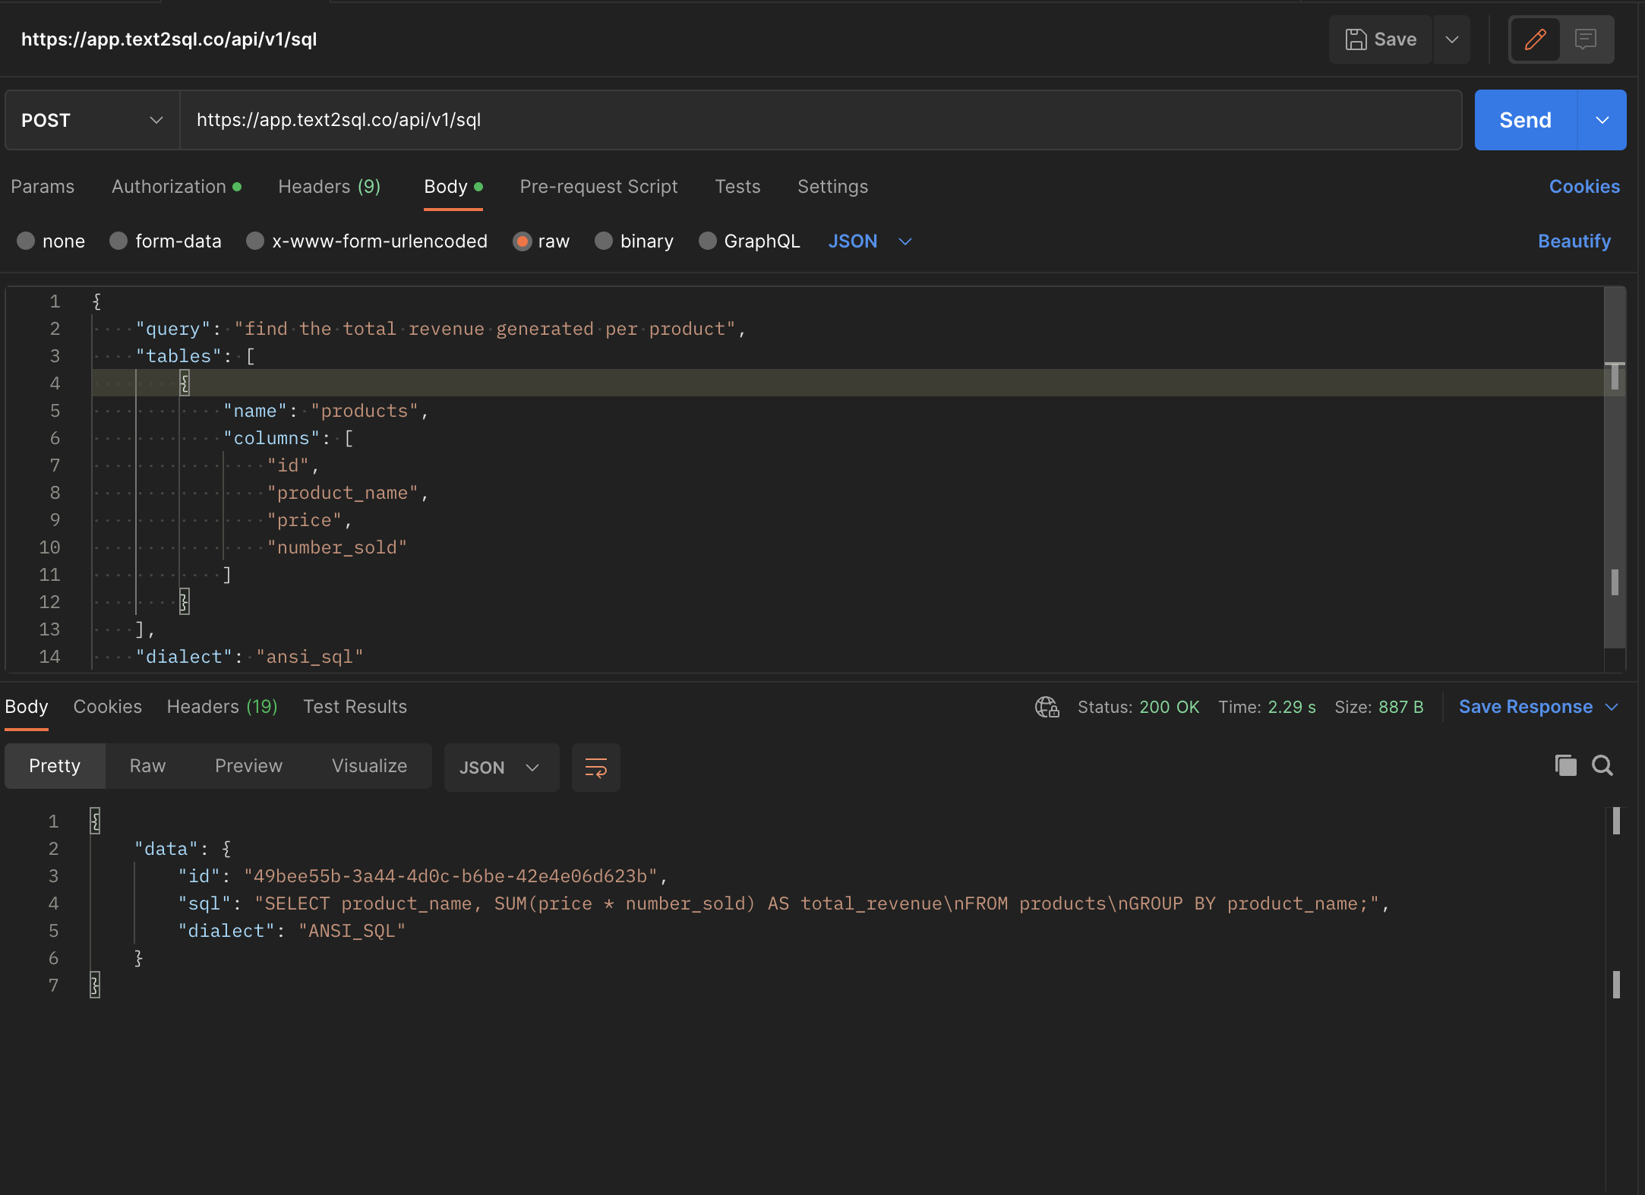Viewport: 1645px width, 1195px height.
Task: Expand the Save Response dropdown arrow
Action: [1612, 707]
